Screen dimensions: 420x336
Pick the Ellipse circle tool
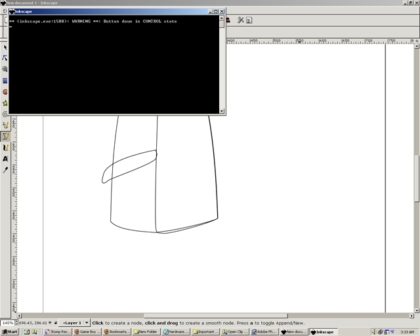5,92
